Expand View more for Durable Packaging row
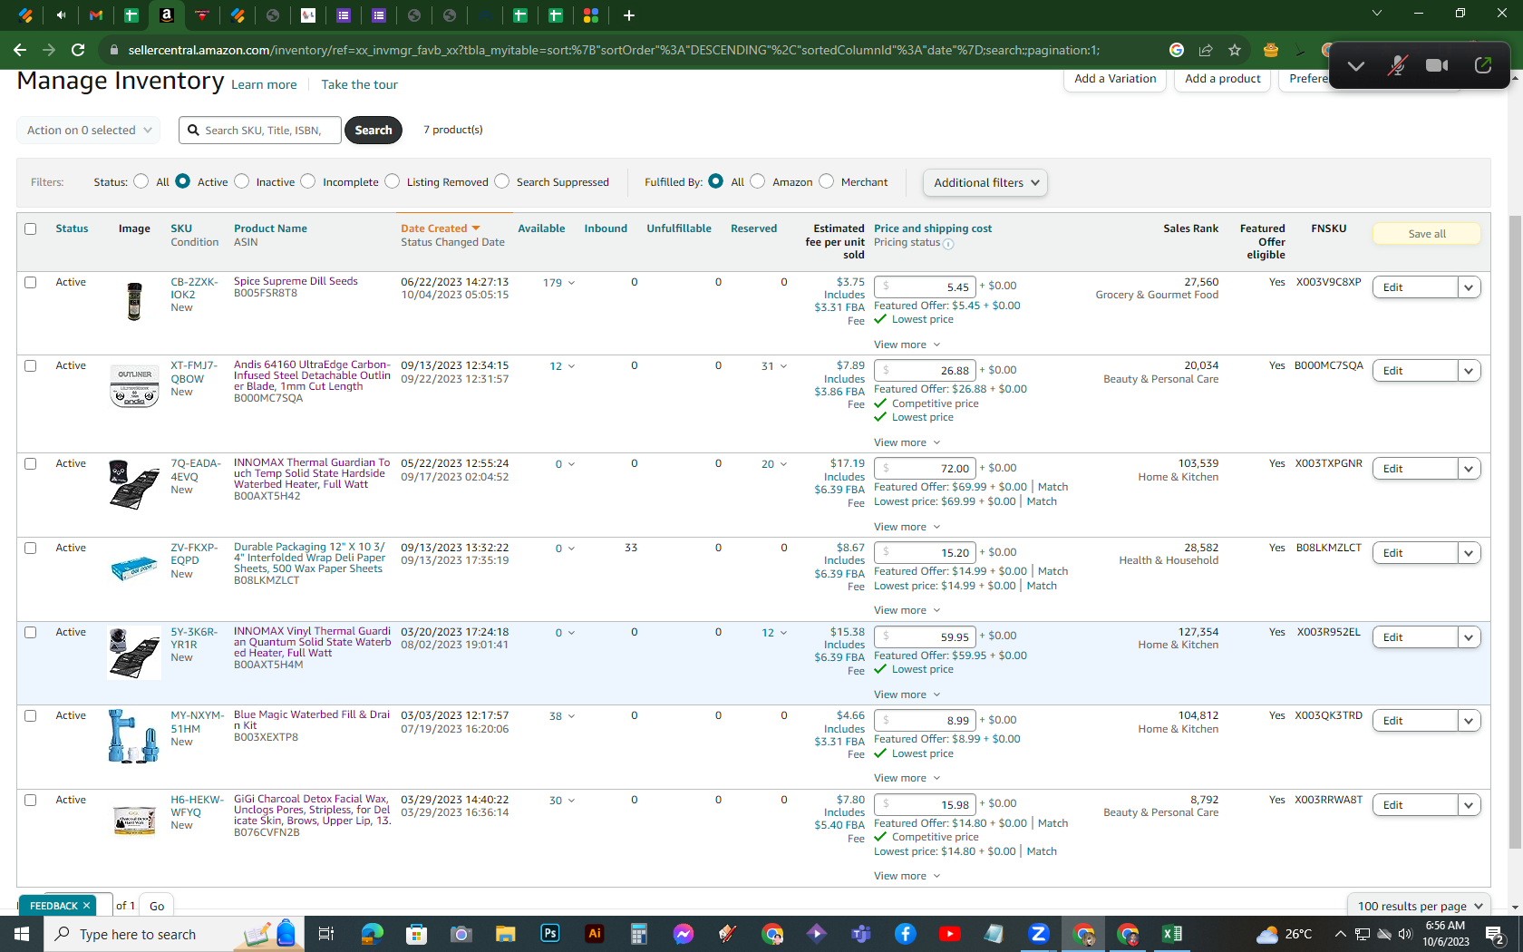This screenshot has height=952, width=1523. coord(907,610)
